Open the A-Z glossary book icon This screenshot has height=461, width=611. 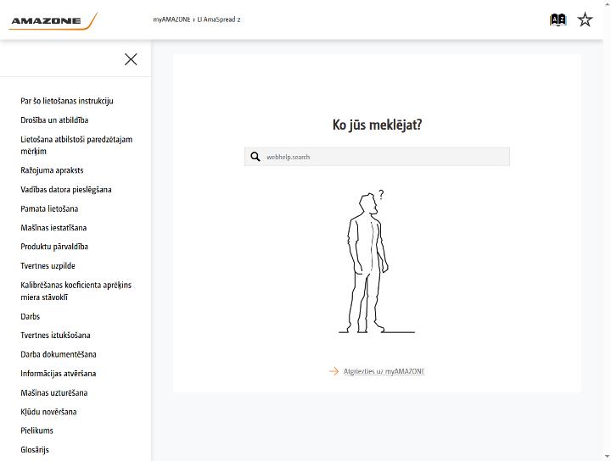[x=558, y=19]
